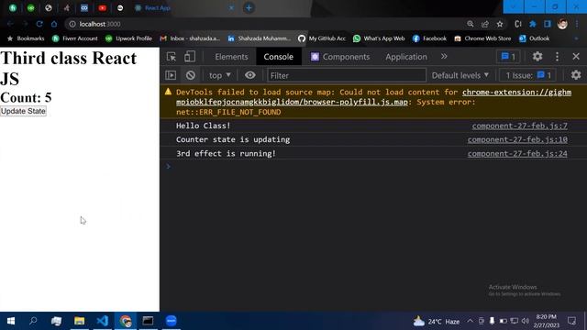Open console settings gear
The height and width of the screenshot is (330, 587).
576,75
